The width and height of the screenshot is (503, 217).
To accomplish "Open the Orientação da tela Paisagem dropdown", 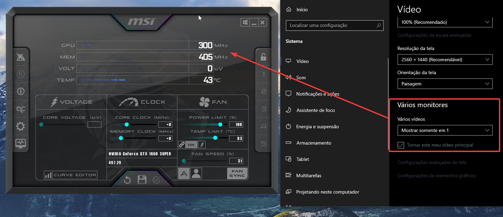I will click(x=445, y=84).
